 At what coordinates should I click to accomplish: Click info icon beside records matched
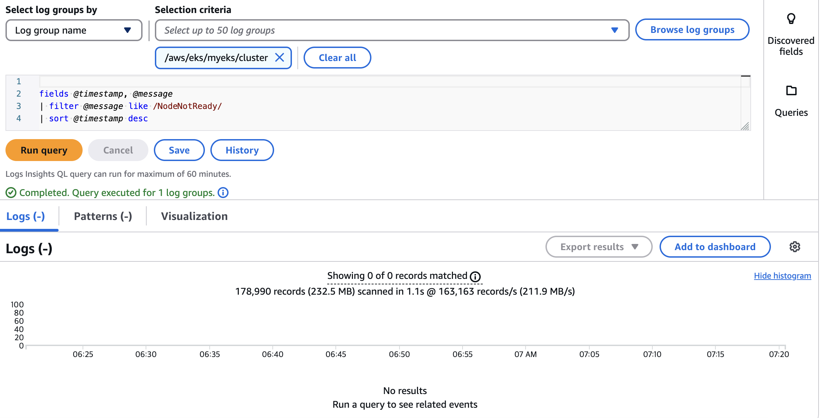tap(475, 276)
